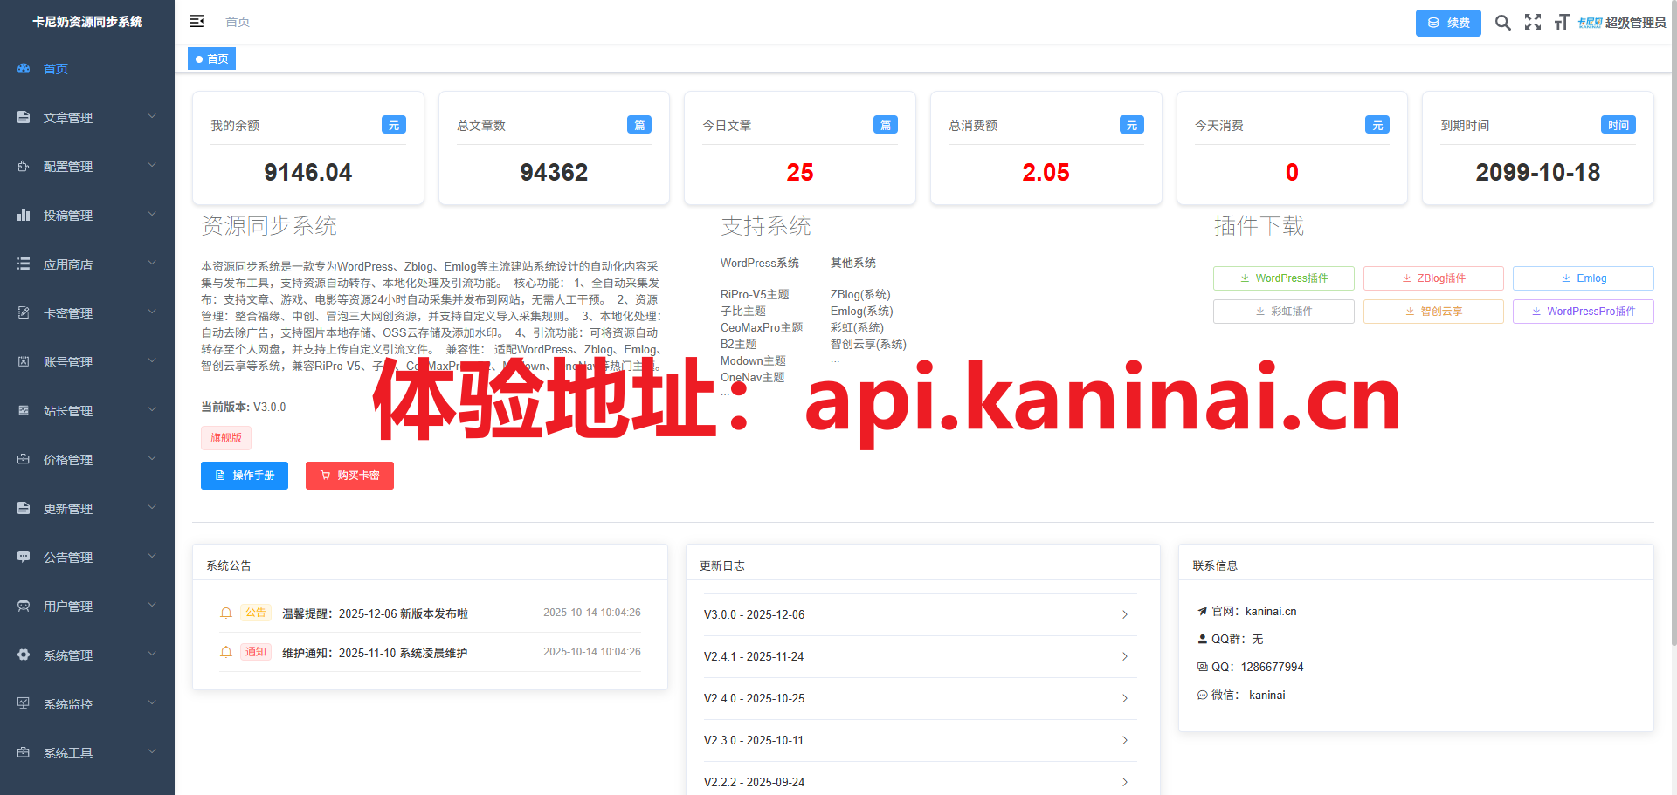Viewport: 1677px width, 795px height.
Task: Toggle fullscreen mode icon
Action: [1533, 23]
